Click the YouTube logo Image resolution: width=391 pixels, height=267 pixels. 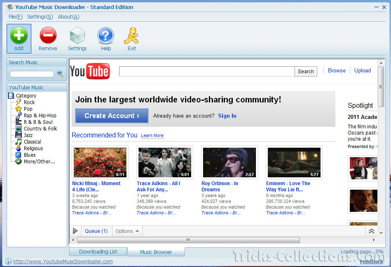point(90,71)
